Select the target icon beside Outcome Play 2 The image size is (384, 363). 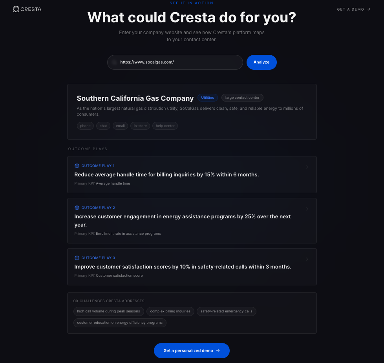[77, 208]
